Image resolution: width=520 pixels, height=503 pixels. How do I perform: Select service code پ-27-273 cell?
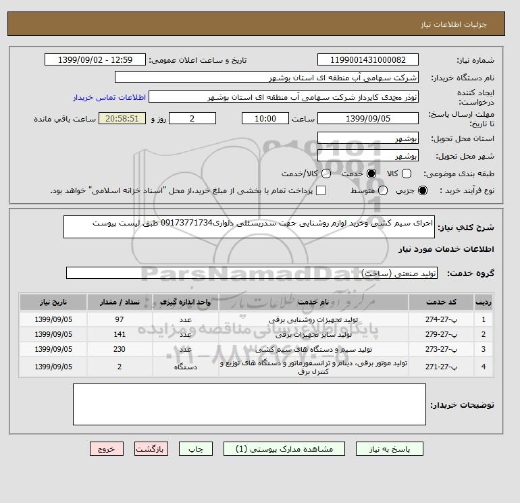(441, 349)
